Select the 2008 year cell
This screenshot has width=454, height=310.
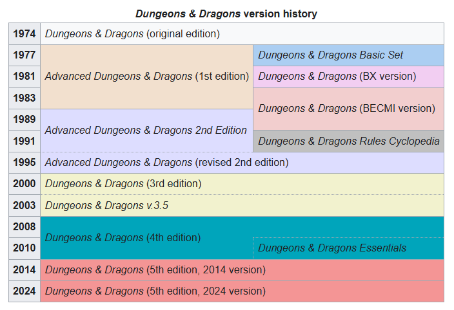[25, 227]
